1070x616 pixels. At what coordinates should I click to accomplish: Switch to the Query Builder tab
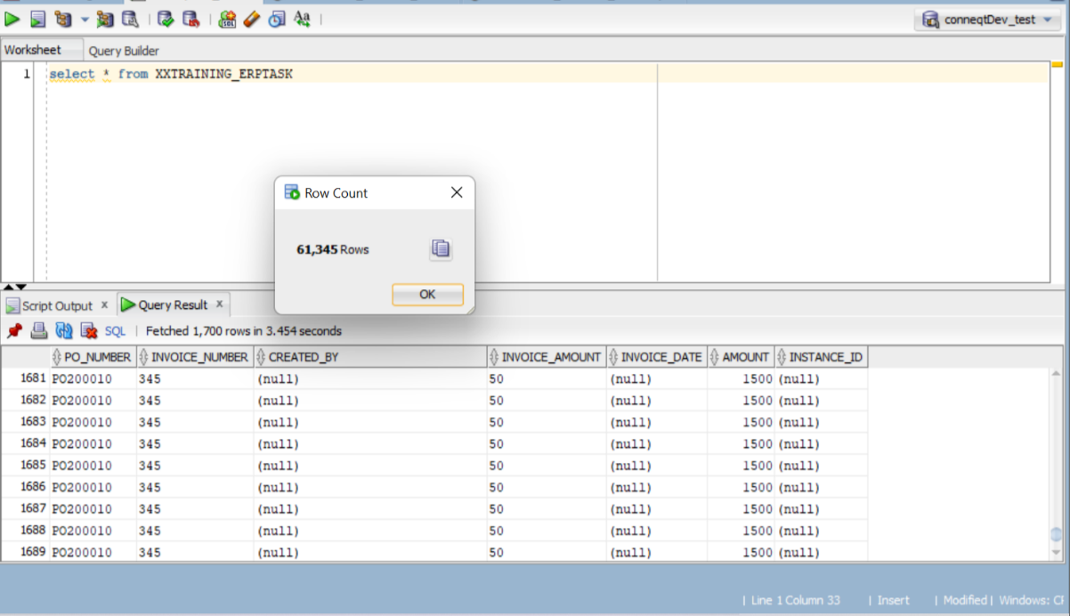pyautogui.click(x=124, y=51)
